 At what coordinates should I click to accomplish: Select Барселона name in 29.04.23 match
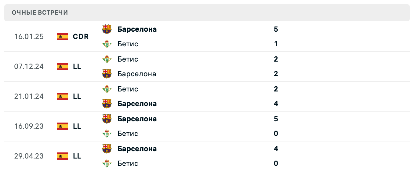(x=137, y=149)
